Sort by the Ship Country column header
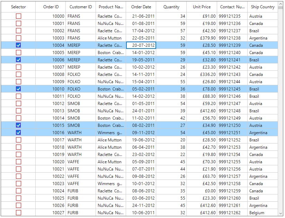The height and width of the screenshot is (218, 285). pos(262,7)
